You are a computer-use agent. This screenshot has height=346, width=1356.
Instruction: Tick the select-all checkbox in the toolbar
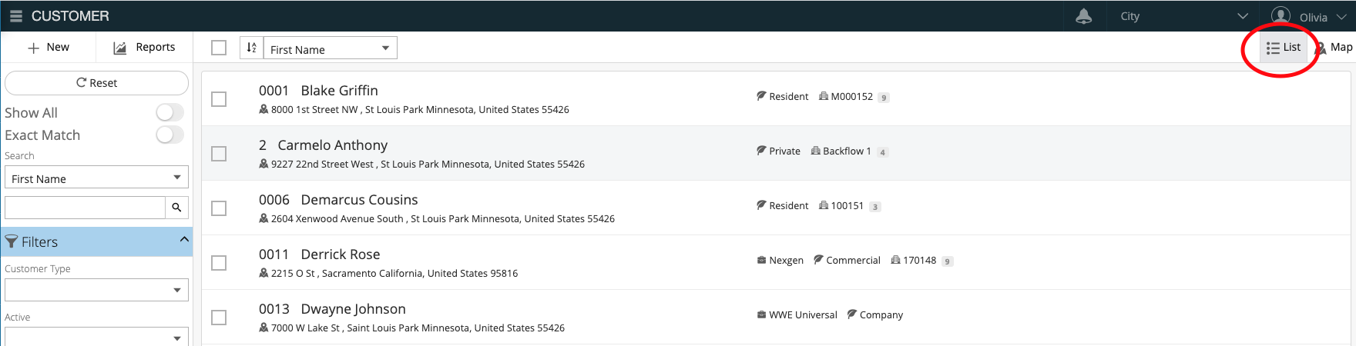[x=219, y=48]
